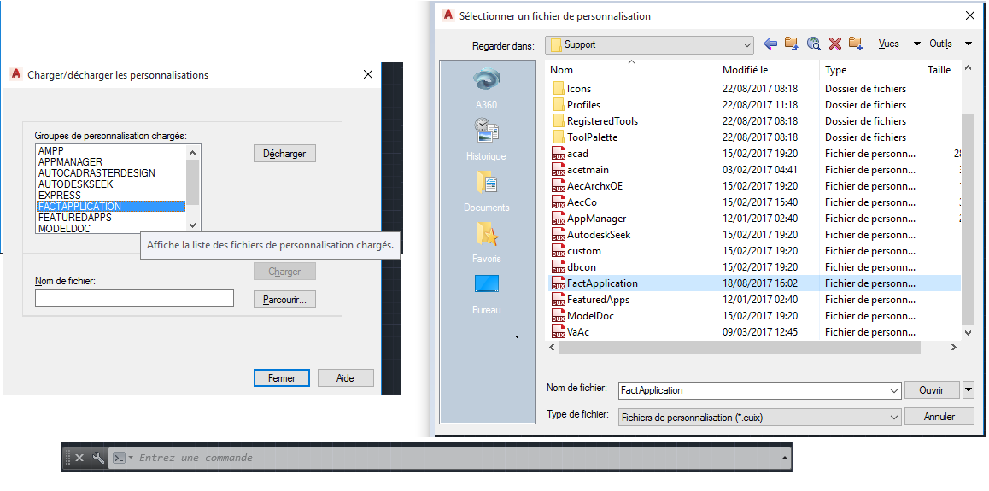Select EXPRESS in loaded groups list
989x491 pixels.
pyautogui.click(x=111, y=196)
